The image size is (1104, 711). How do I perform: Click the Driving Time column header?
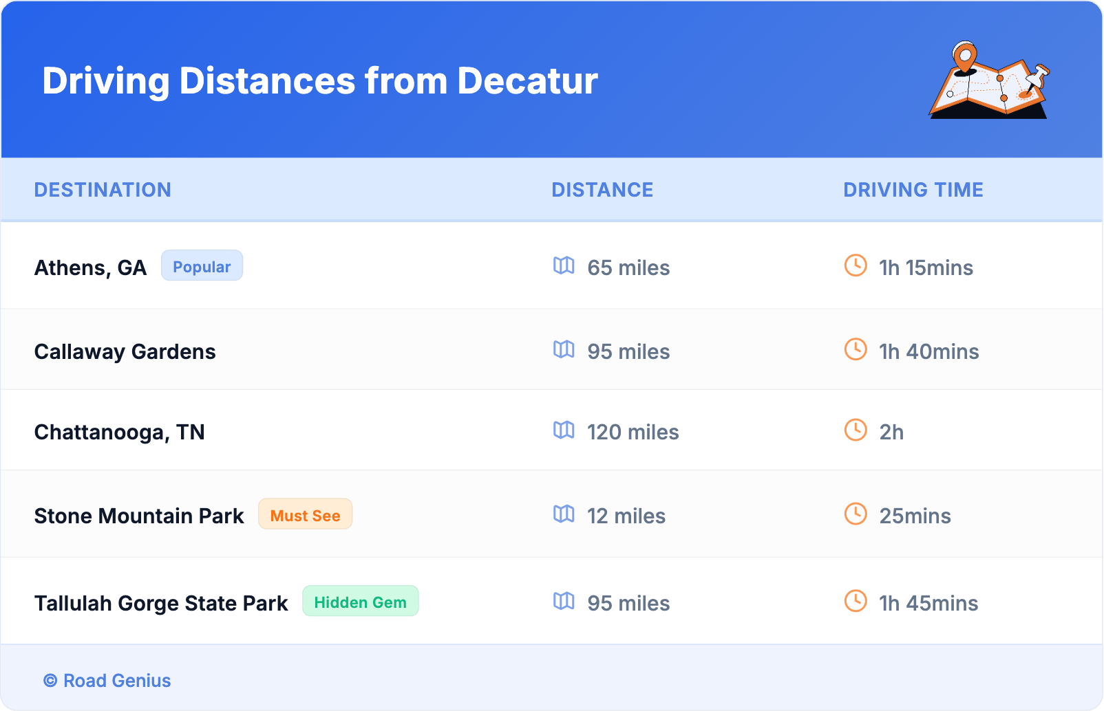click(913, 190)
